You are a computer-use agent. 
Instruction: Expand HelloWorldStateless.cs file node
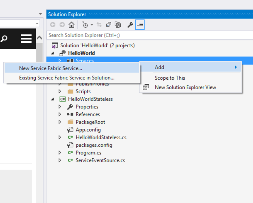60,137
